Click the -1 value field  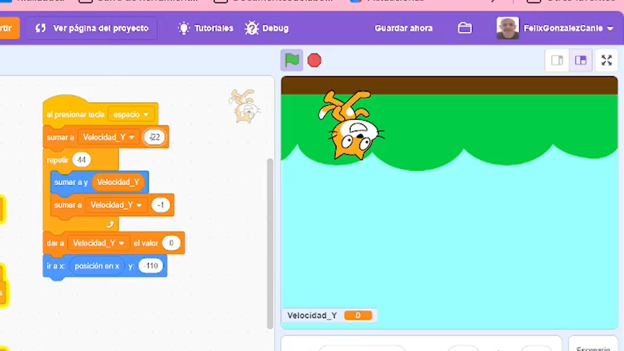tap(161, 205)
